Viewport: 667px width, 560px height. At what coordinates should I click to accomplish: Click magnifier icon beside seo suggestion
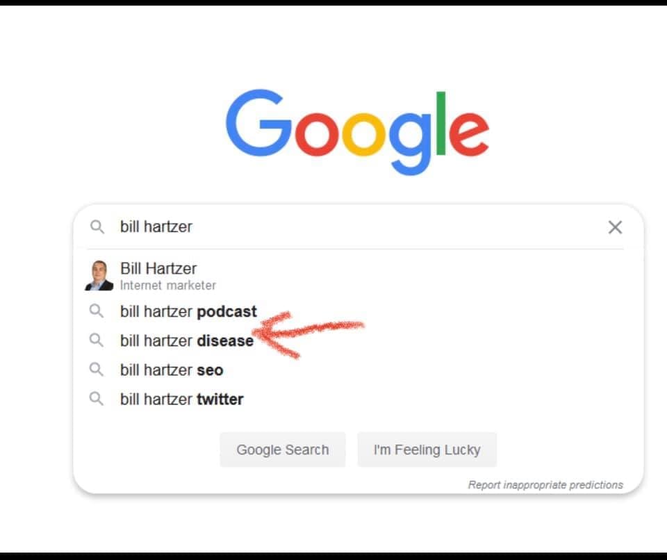[96, 370]
